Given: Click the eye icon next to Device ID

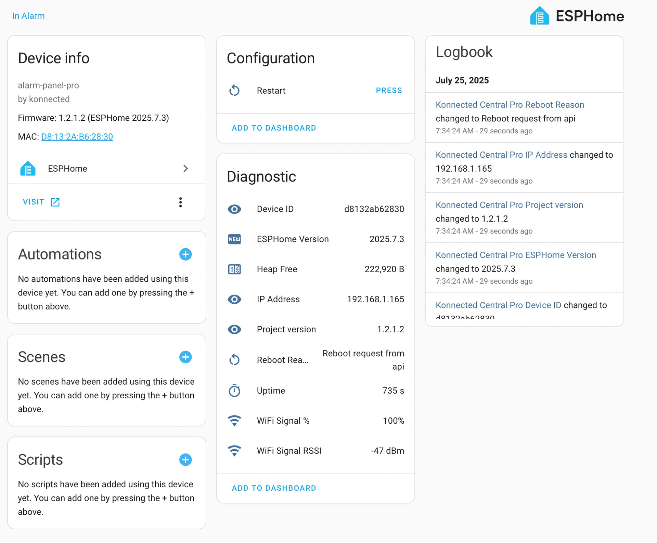Looking at the screenshot, I should (234, 209).
